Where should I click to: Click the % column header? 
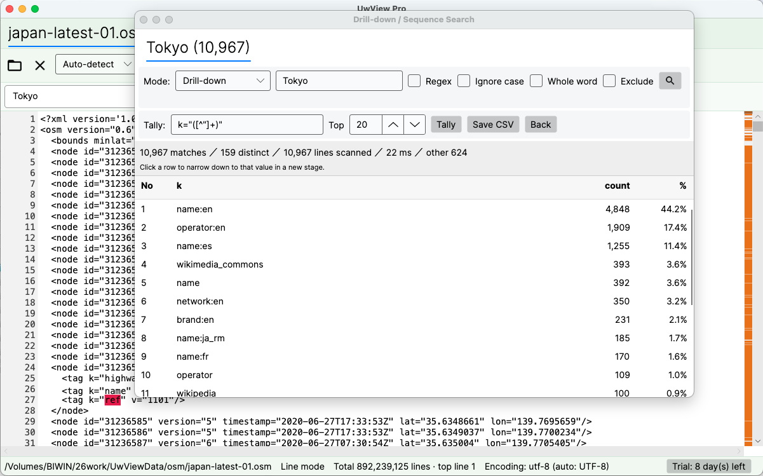pos(683,186)
